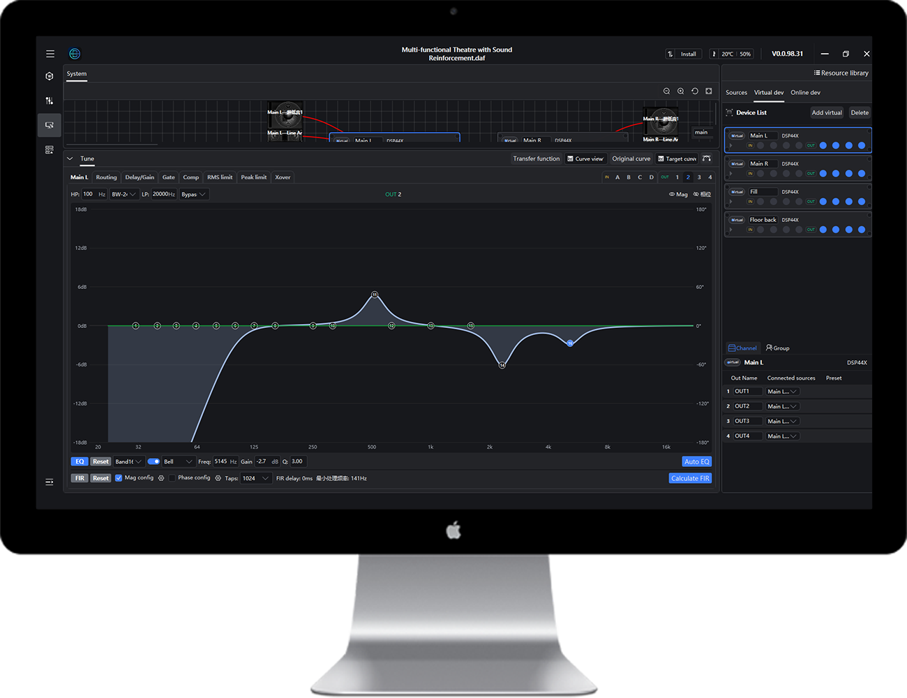Click the Auto EQ button
Image resolution: width=907 pixels, height=698 pixels.
click(696, 461)
